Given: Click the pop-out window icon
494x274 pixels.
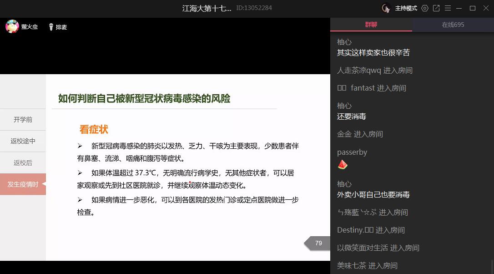Looking at the screenshot, I should (436, 8).
